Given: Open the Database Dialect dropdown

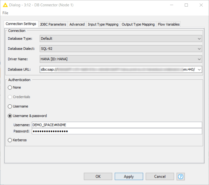Looking at the screenshot, I should point(121,49).
